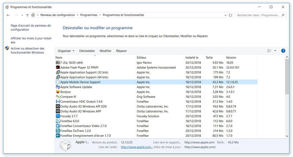Click Igor Pavlov in the Éditeur column

pos(144,63)
